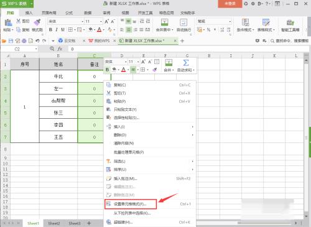Screen dimensions: 311x227
Task: Click the Open folder icon in quick access bar
Action: pos(4,41)
